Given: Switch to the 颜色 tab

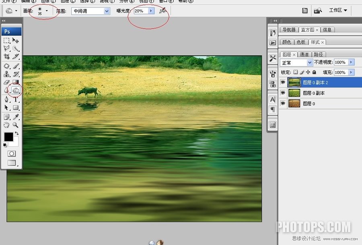Looking at the screenshot, I should tap(286, 42).
